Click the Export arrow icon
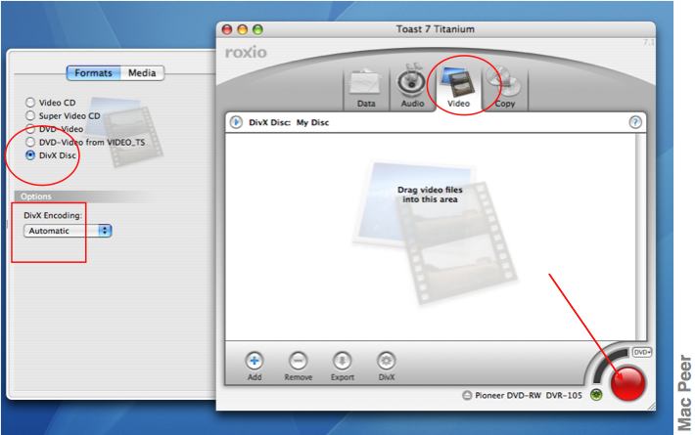The height and width of the screenshot is (435, 695). [x=343, y=361]
